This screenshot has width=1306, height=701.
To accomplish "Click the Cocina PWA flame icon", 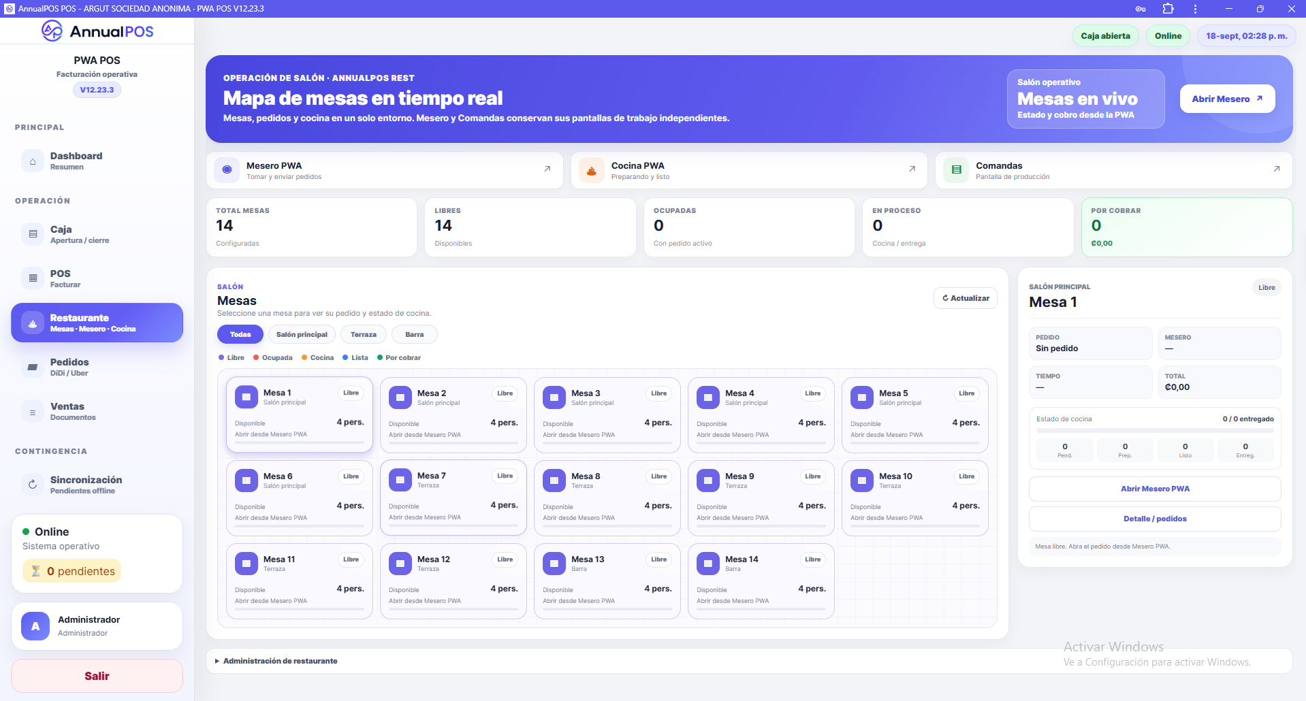I will click(591, 170).
